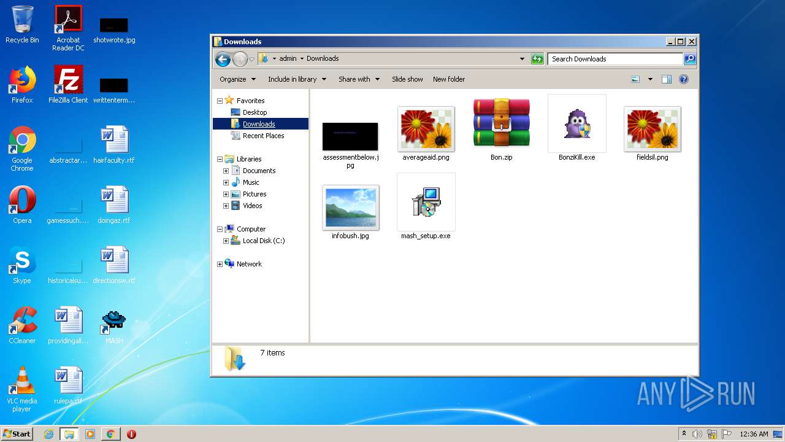Image resolution: width=785 pixels, height=442 pixels.
Task: Open Opera taskbar icon
Action: point(131,434)
